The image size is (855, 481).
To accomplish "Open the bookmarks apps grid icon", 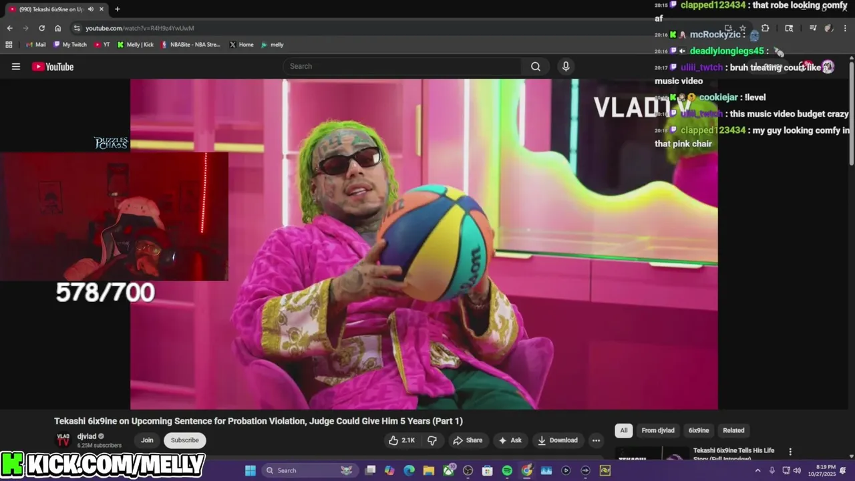I will pos(9,45).
